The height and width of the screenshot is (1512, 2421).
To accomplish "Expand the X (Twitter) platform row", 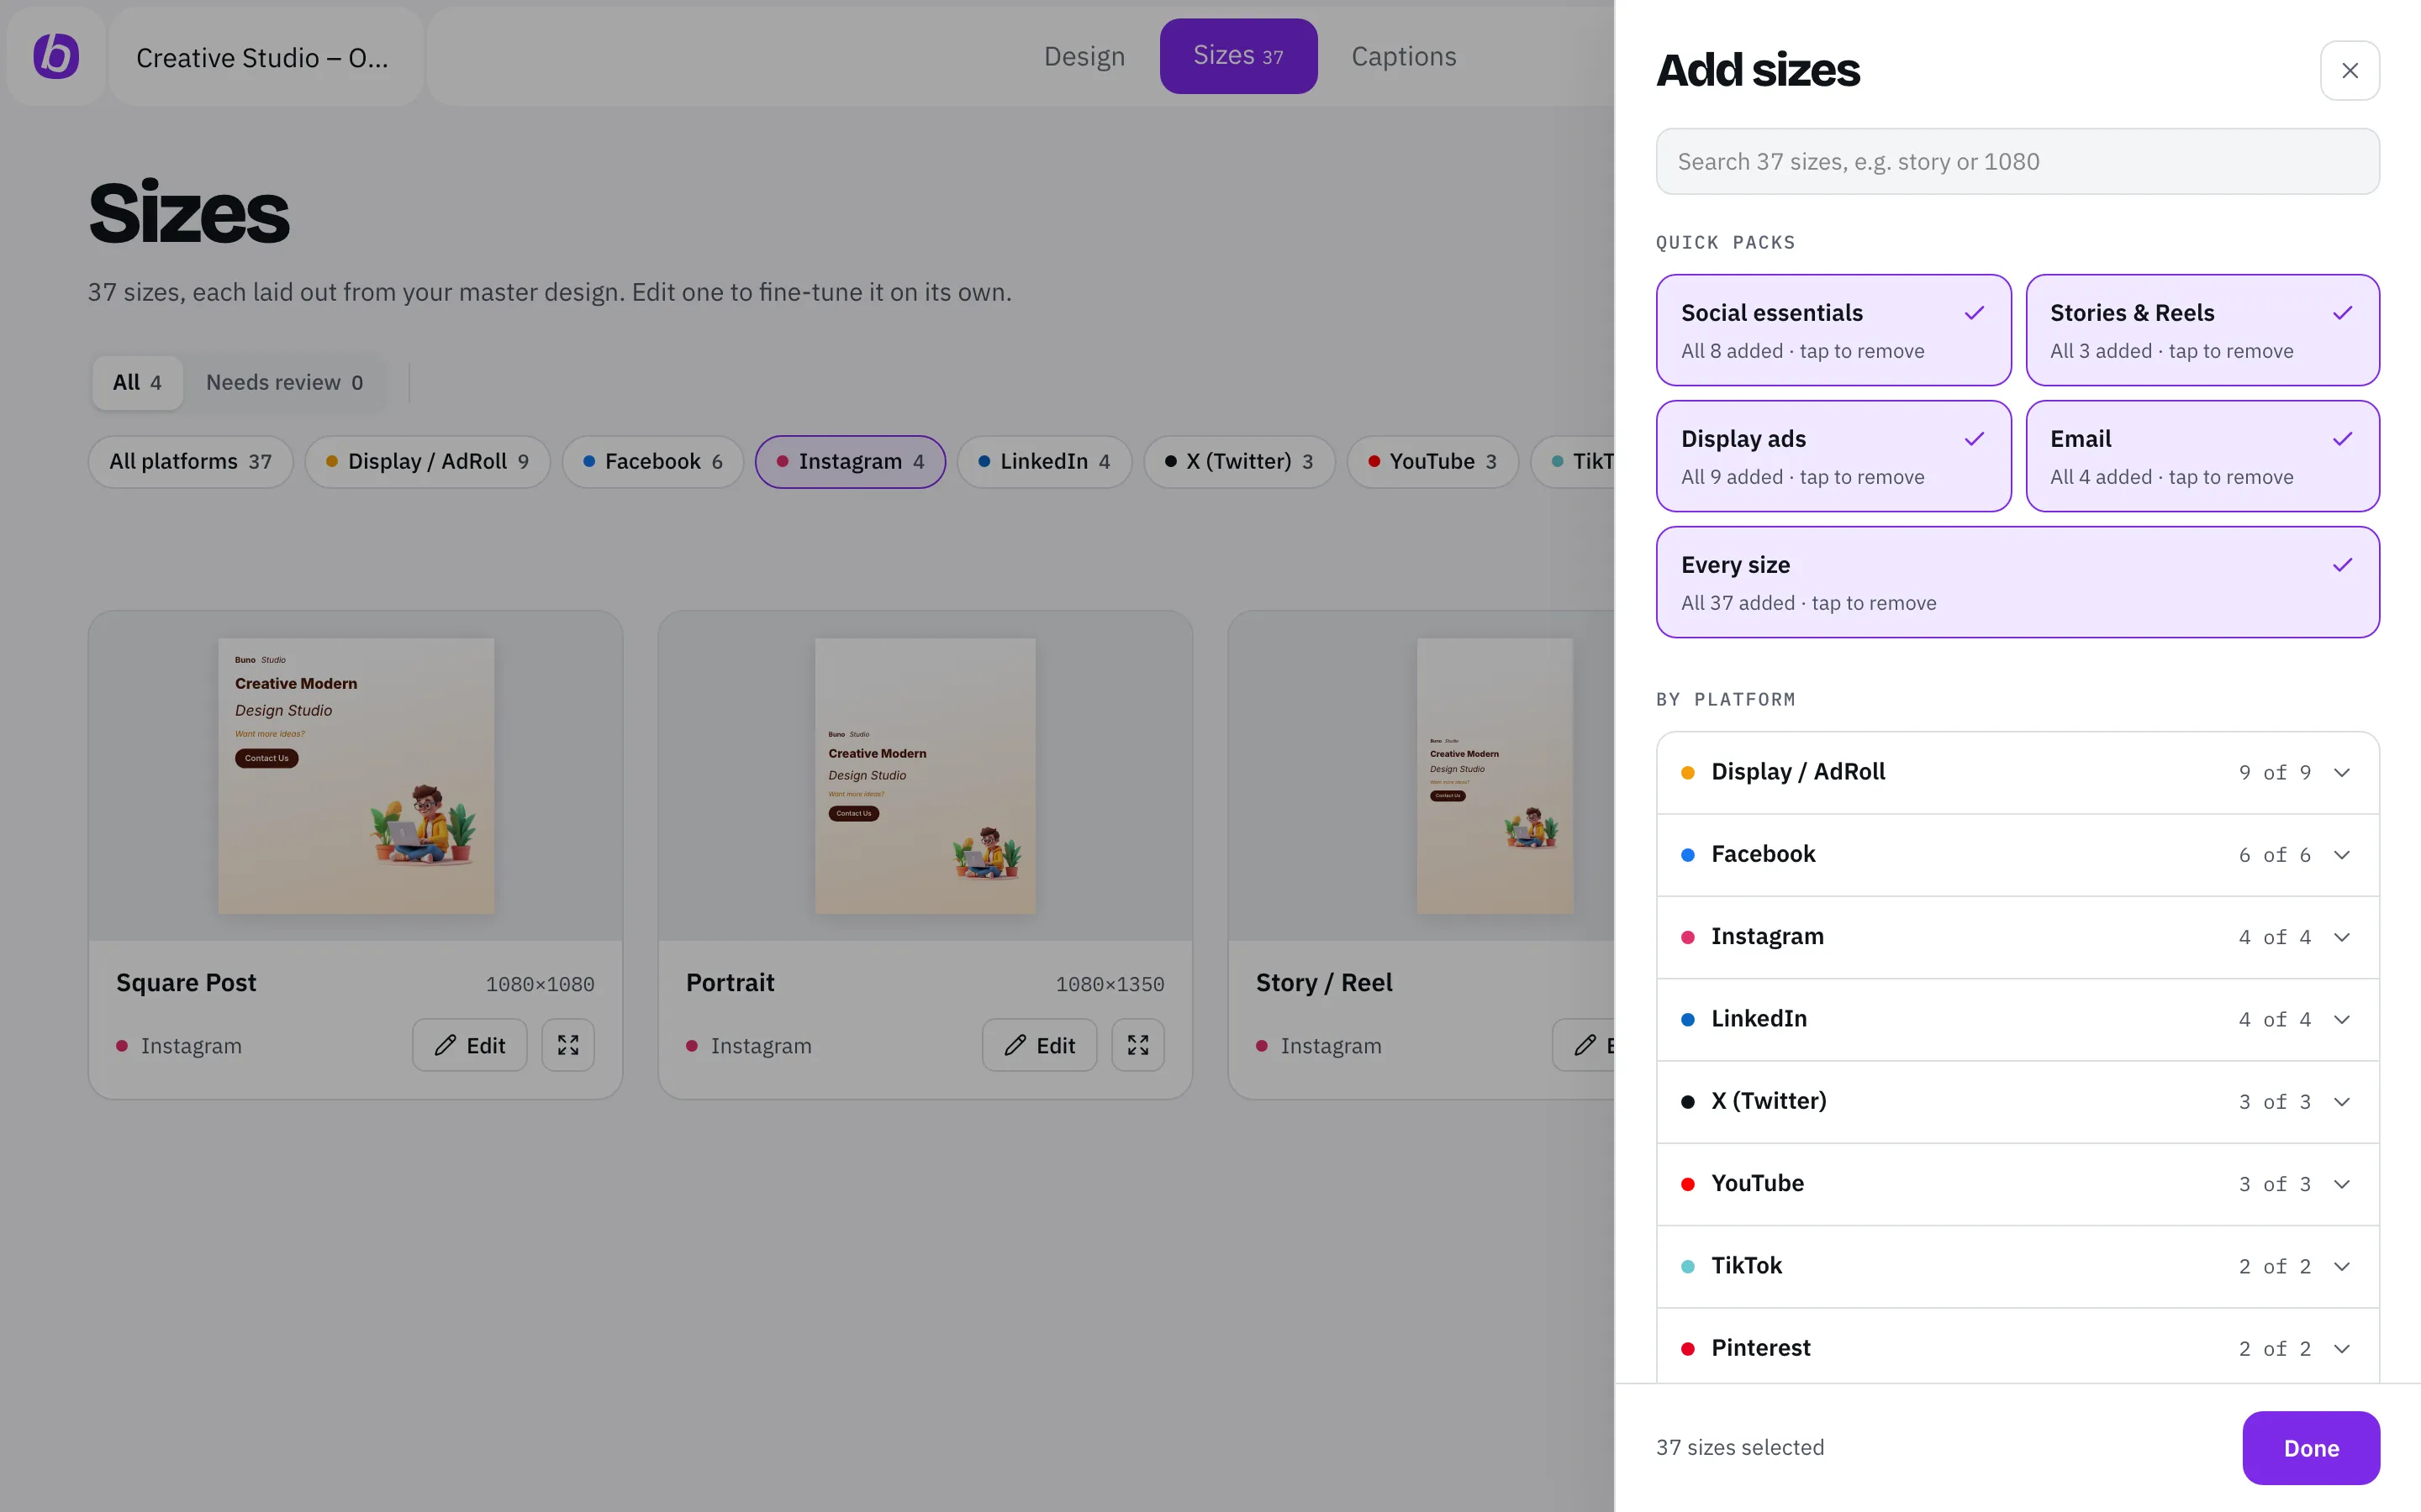I will point(2017,1101).
